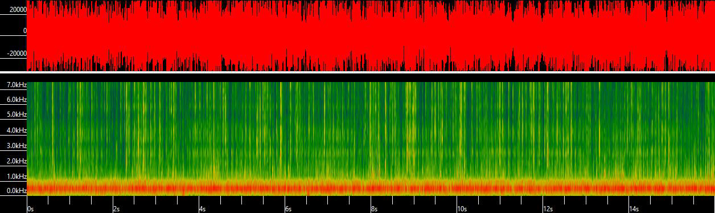Click the 12s mark on the time axis

click(x=547, y=209)
